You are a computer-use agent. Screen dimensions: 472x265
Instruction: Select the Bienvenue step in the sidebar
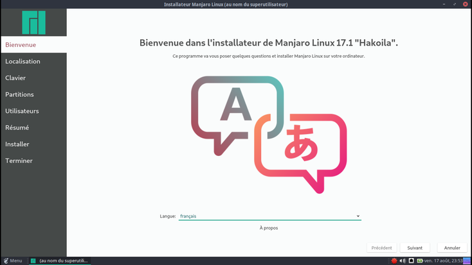point(33,45)
